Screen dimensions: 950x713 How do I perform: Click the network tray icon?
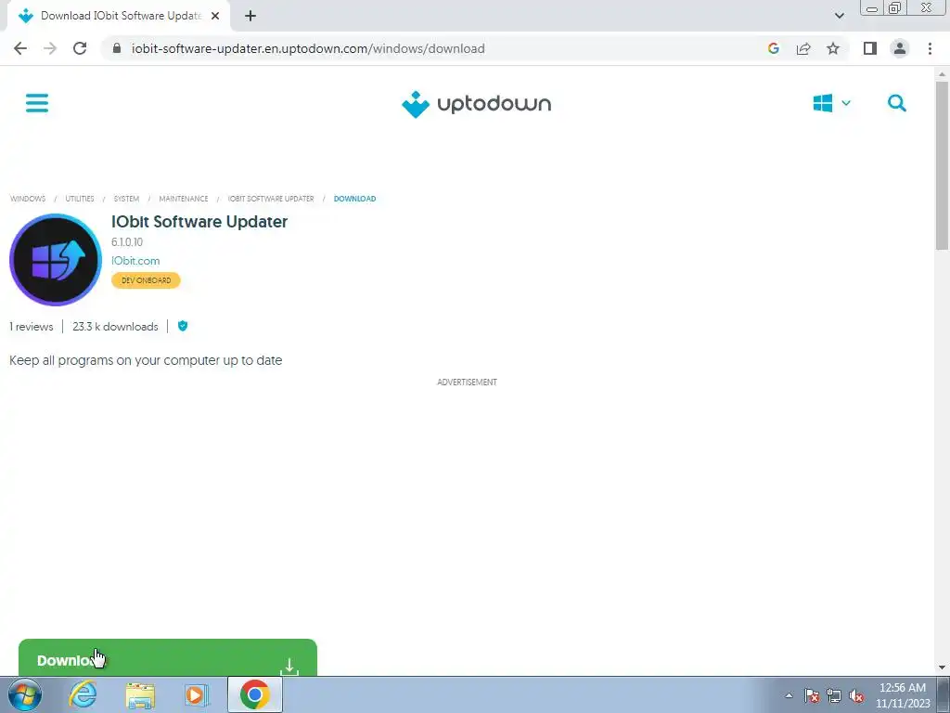click(x=834, y=695)
